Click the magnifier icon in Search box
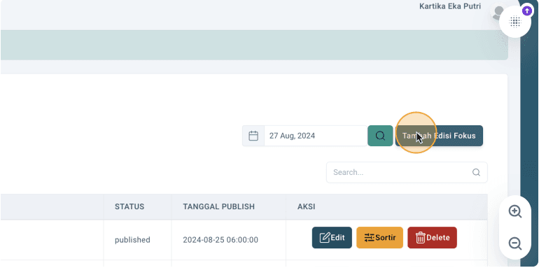Viewport: 539px width, 268px height. (x=476, y=172)
